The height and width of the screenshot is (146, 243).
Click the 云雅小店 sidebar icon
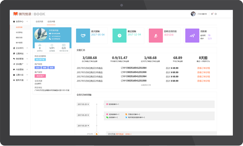coord(14,75)
